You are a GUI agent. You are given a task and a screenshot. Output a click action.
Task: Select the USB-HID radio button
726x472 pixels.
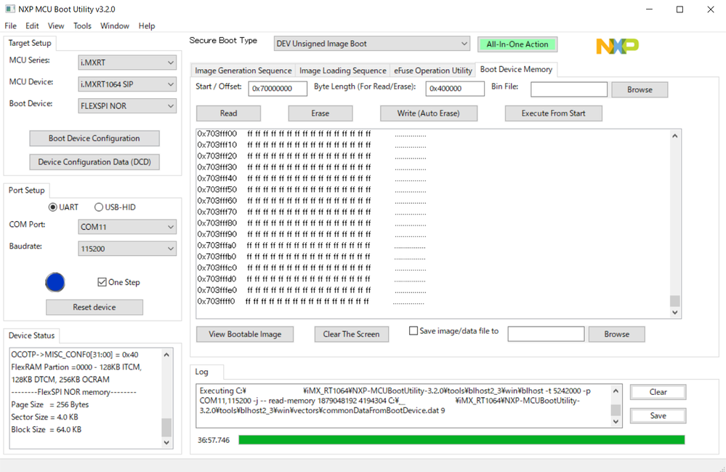pos(99,207)
